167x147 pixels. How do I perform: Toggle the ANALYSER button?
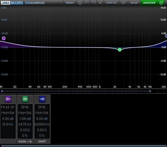point(149,3)
